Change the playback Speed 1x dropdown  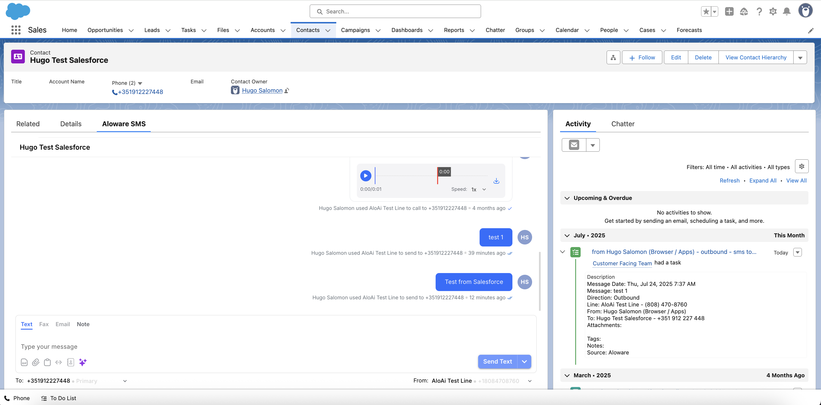coord(479,189)
